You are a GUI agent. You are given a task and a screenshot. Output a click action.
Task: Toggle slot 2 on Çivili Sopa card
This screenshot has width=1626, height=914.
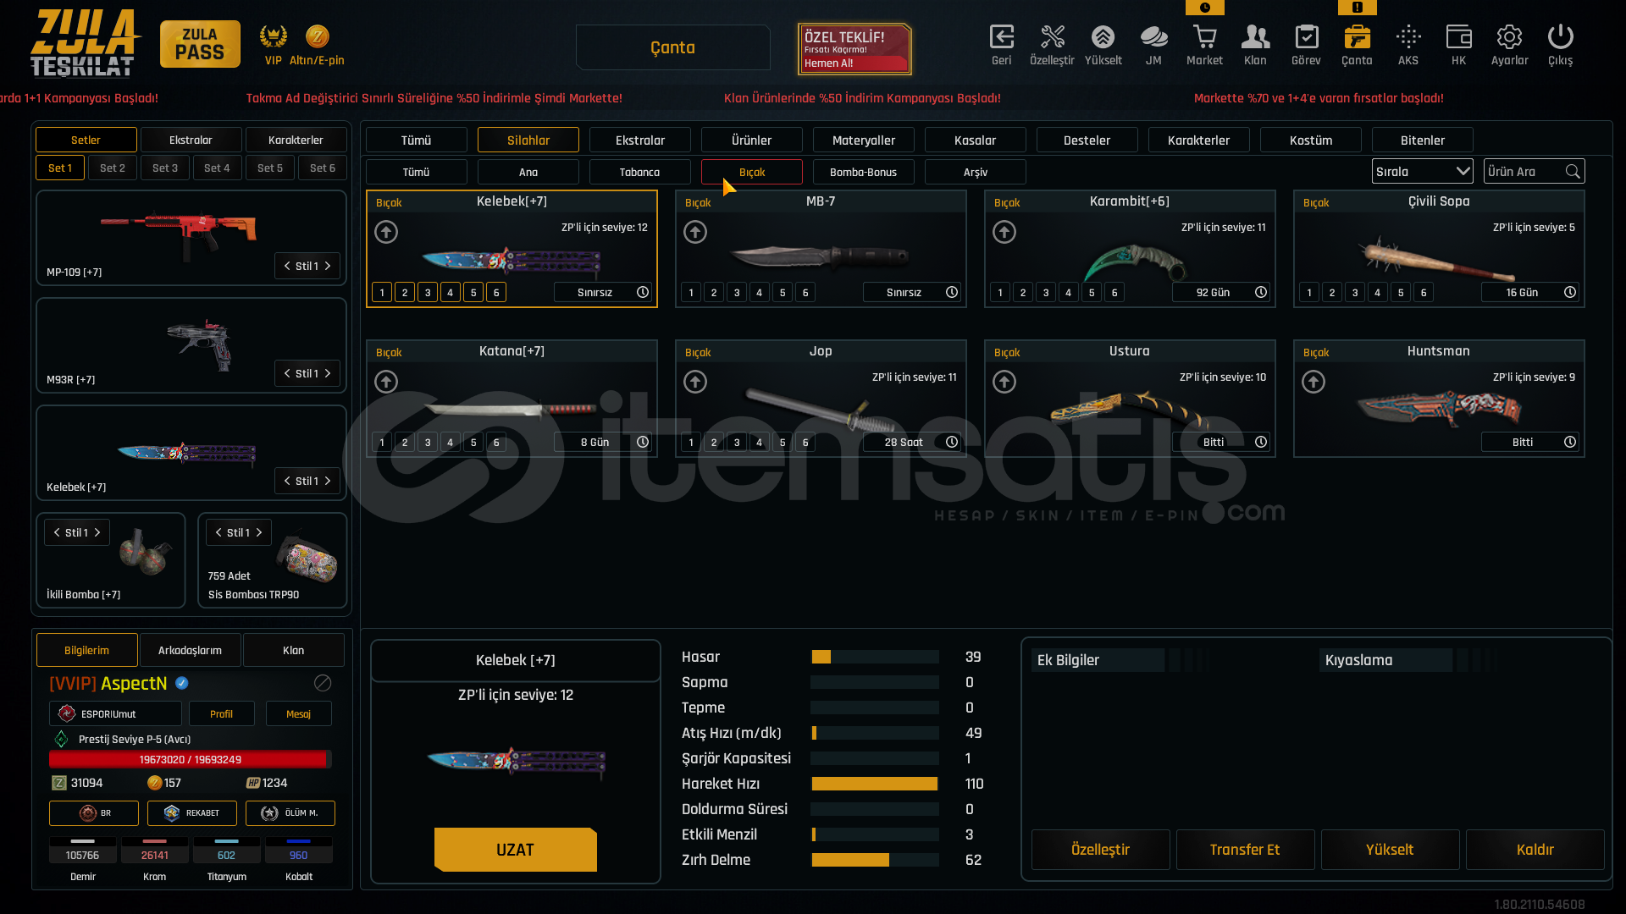click(1332, 293)
